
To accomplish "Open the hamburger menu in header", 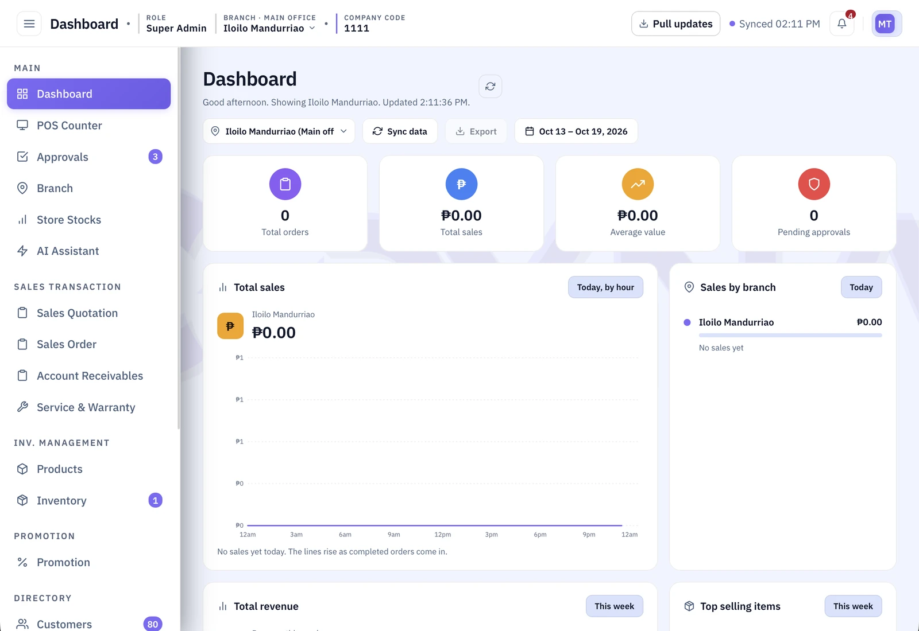I will click(x=29, y=24).
